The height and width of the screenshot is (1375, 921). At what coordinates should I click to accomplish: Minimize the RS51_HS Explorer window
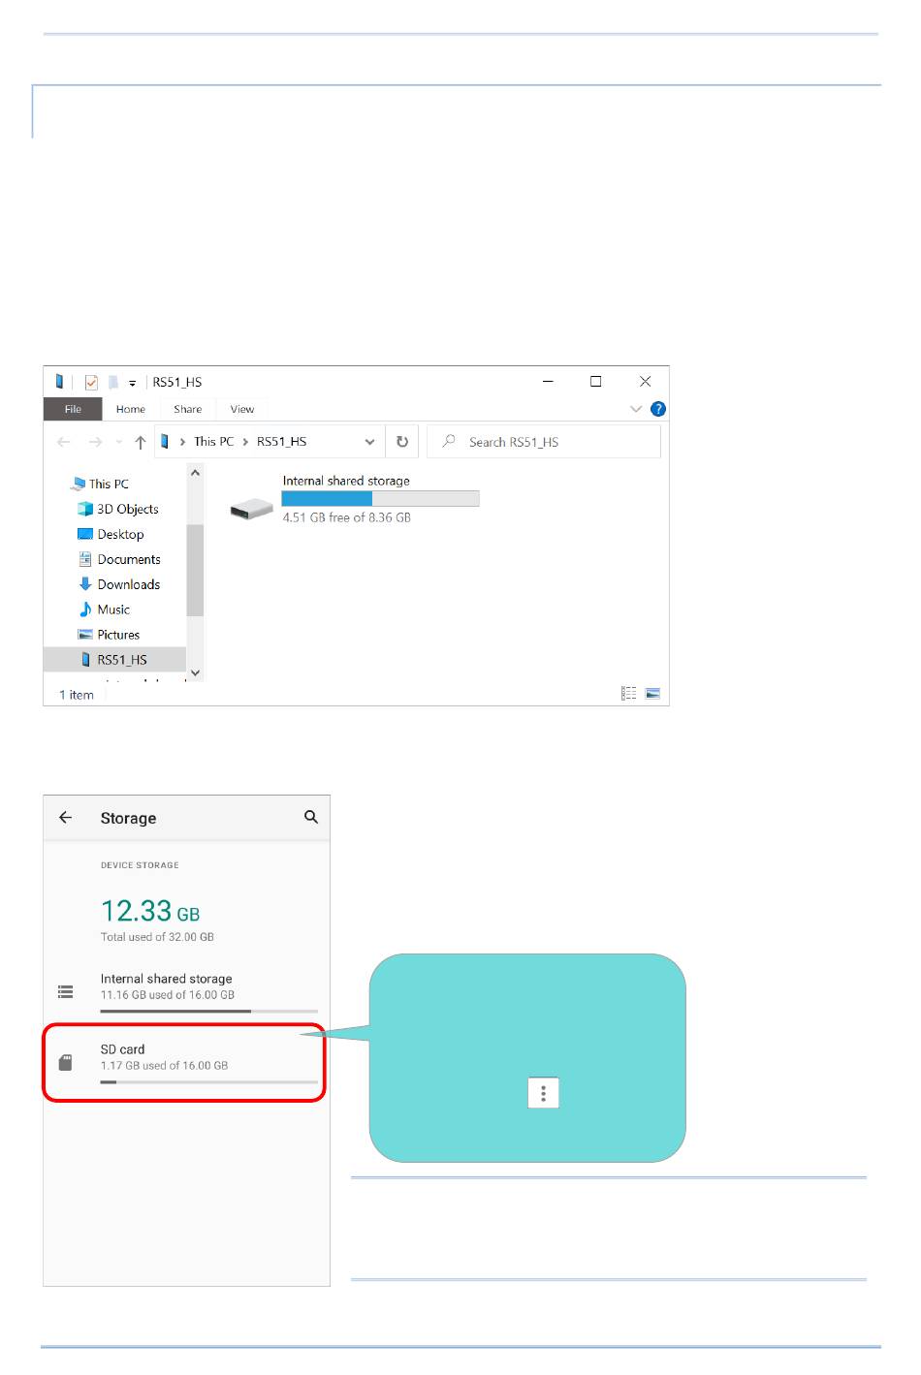548,382
